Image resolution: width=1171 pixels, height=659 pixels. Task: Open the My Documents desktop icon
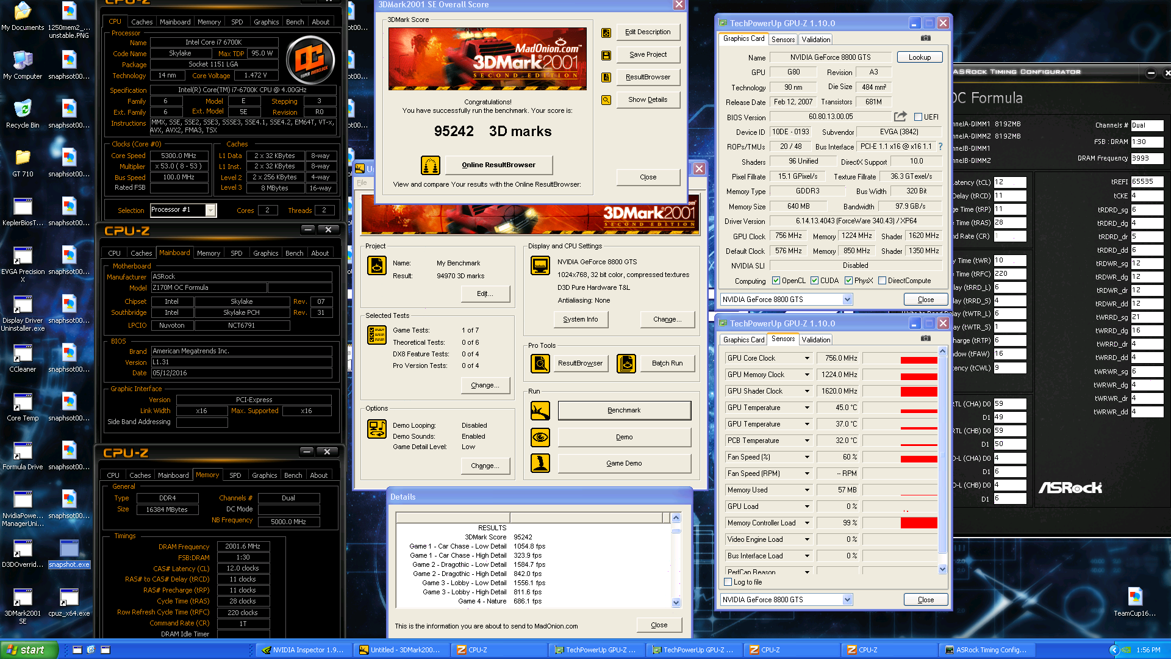(23, 16)
